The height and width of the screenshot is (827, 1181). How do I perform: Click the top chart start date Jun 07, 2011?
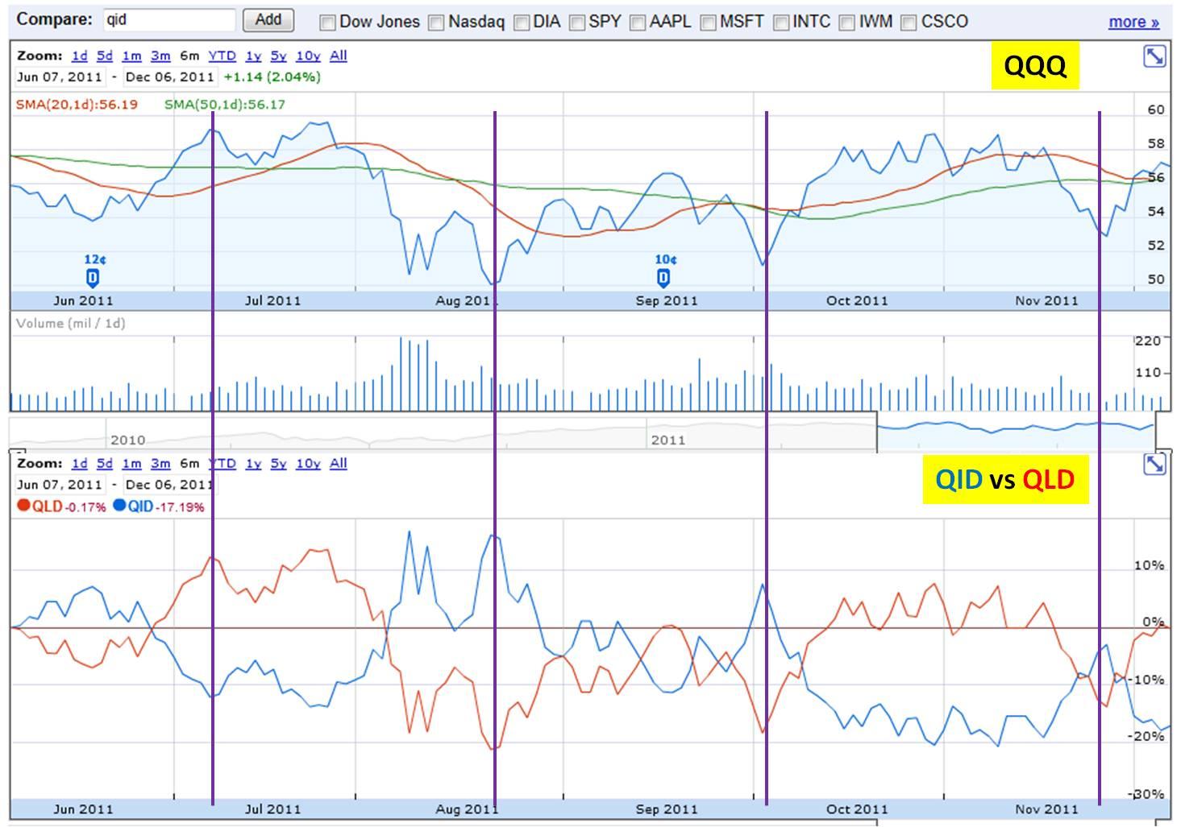60,76
